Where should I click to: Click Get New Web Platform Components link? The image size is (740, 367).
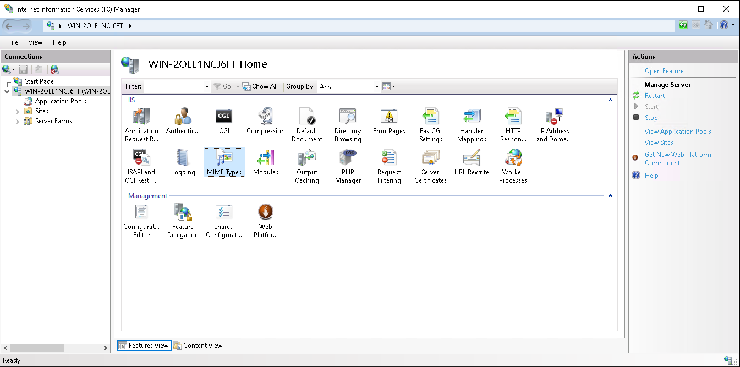click(x=678, y=158)
